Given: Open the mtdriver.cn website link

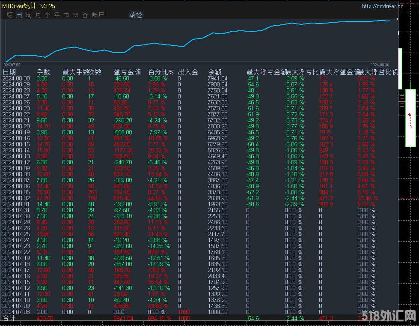Looking at the screenshot, I should (382, 6).
